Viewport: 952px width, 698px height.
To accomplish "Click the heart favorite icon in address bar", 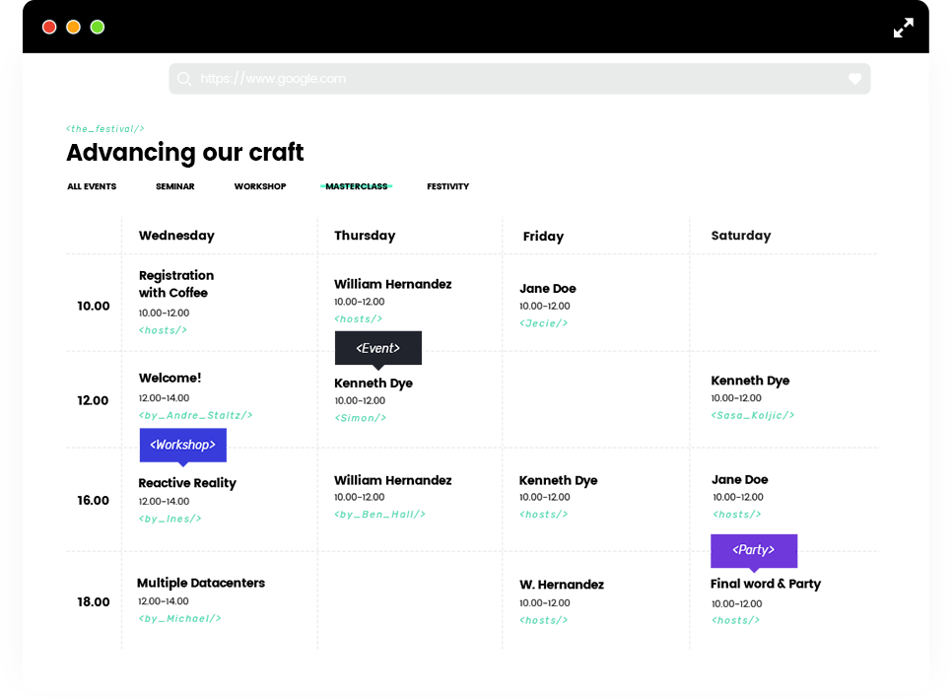I will 854,79.
